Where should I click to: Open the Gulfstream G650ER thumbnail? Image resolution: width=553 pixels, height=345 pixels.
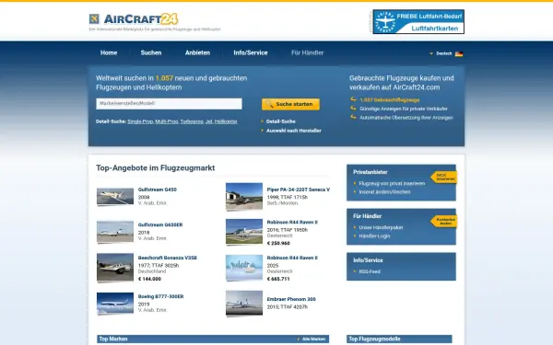tap(115, 232)
